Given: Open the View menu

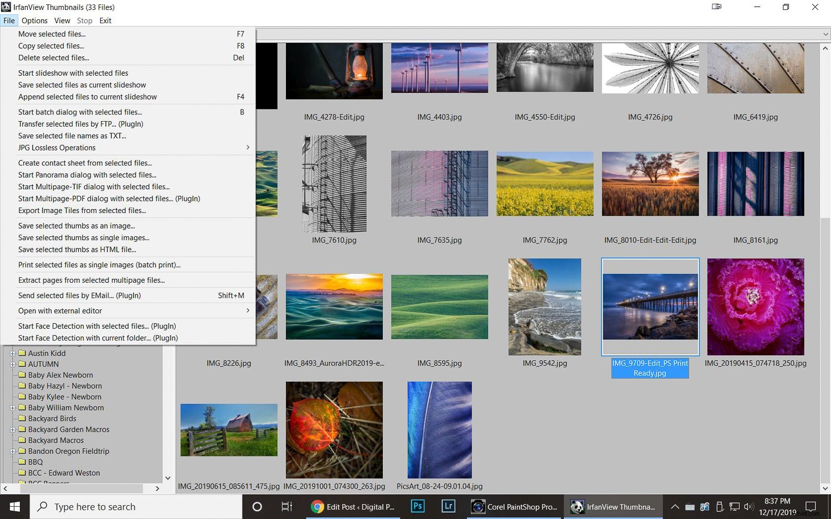Looking at the screenshot, I should [62, 20].
